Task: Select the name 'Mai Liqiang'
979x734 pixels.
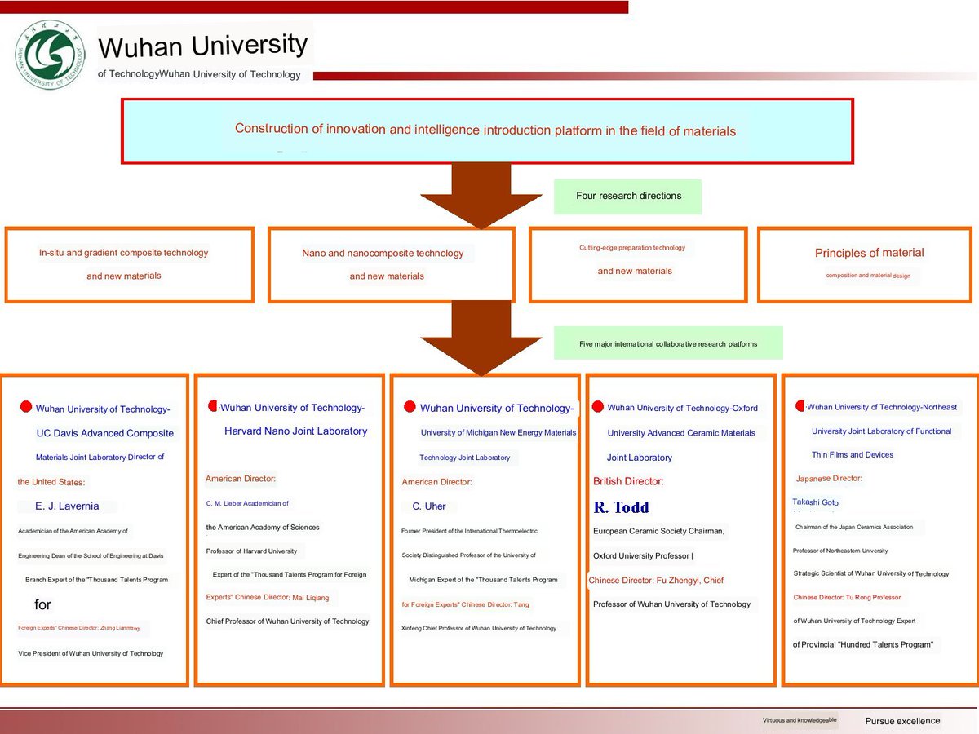Action: [x=311, y=598]
